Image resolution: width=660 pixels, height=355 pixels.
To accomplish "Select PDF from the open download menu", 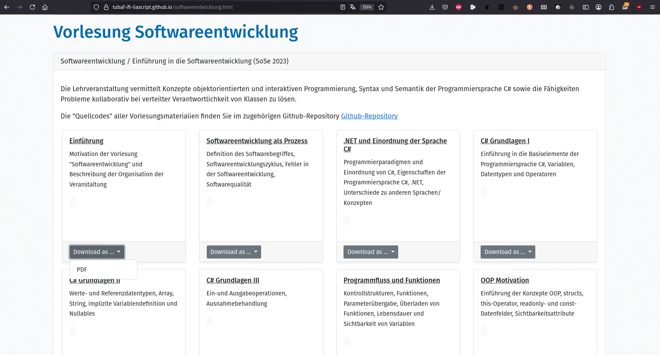I will click(x=82, y=270).
